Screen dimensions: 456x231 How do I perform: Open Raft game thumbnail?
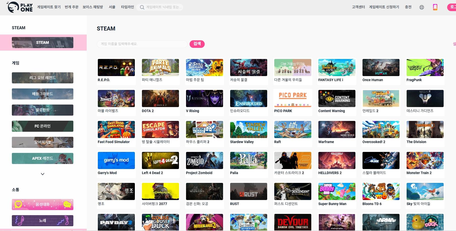point(293,129)
